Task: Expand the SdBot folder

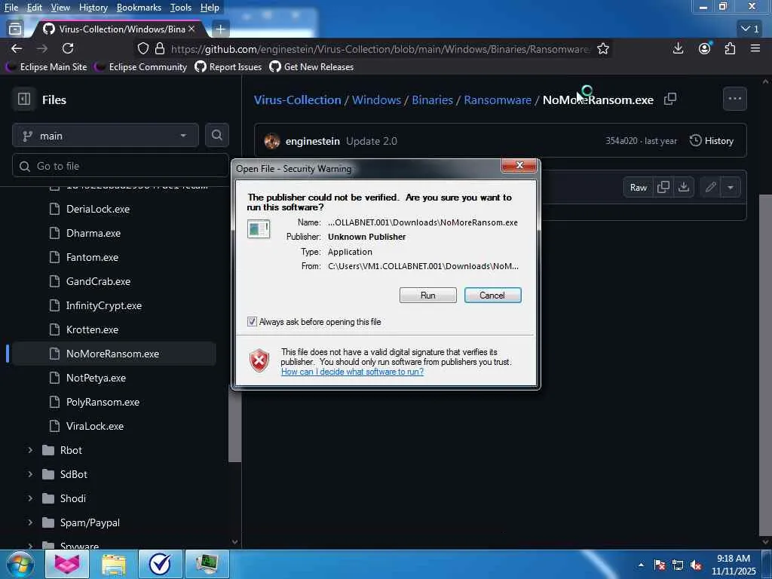Action: pos(30,474)
